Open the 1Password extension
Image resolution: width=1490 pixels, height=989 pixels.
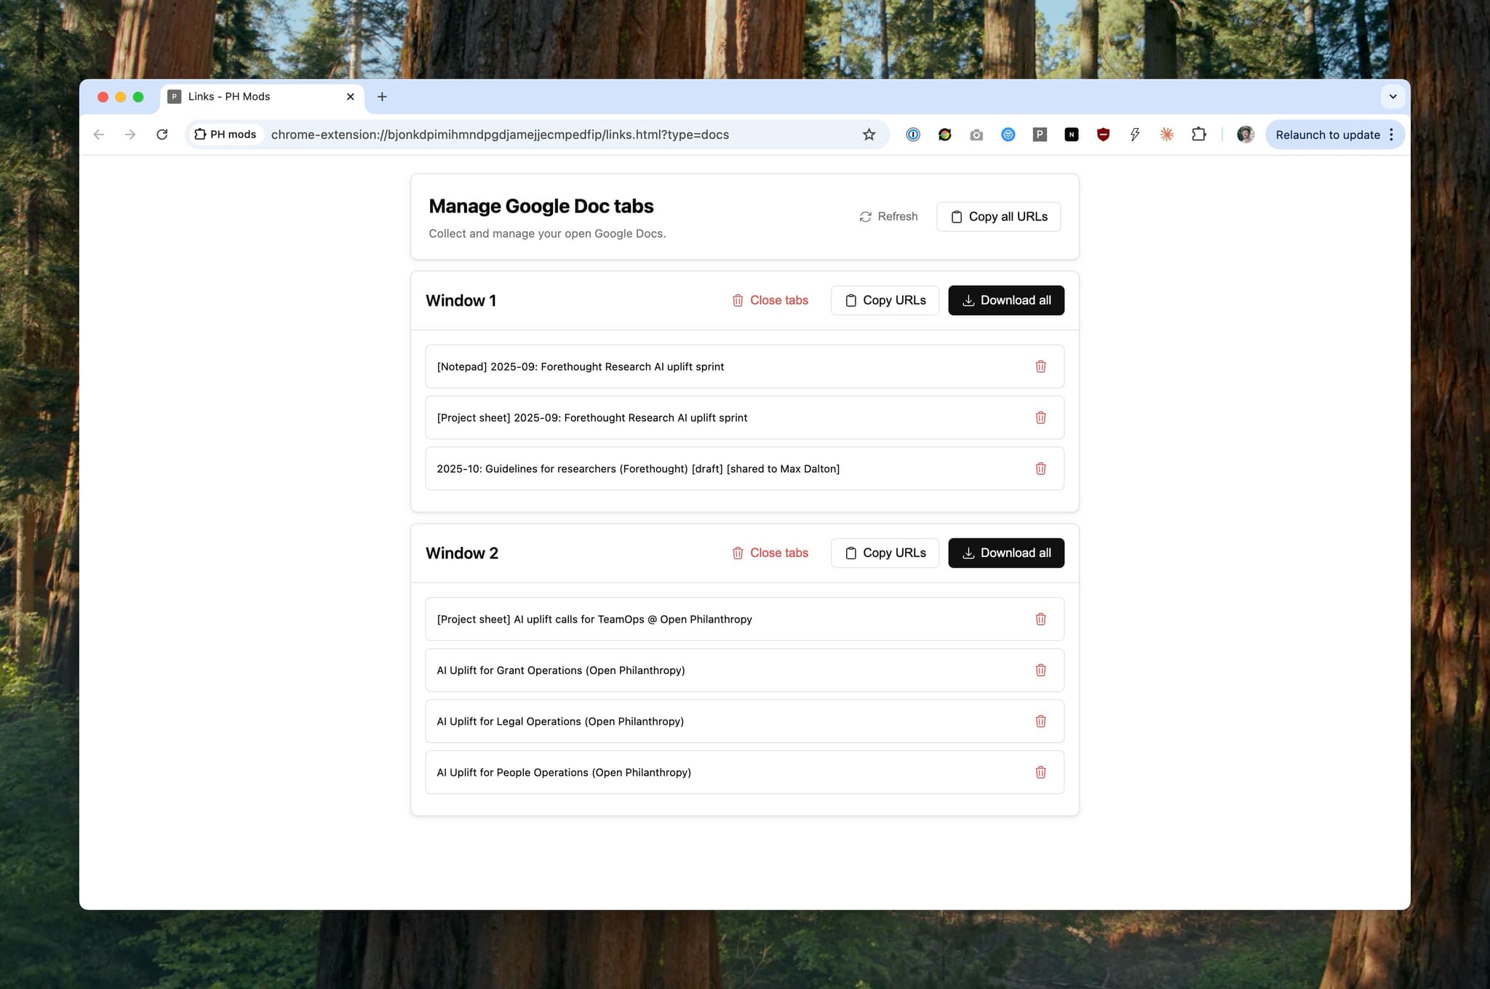coord(912,135)
